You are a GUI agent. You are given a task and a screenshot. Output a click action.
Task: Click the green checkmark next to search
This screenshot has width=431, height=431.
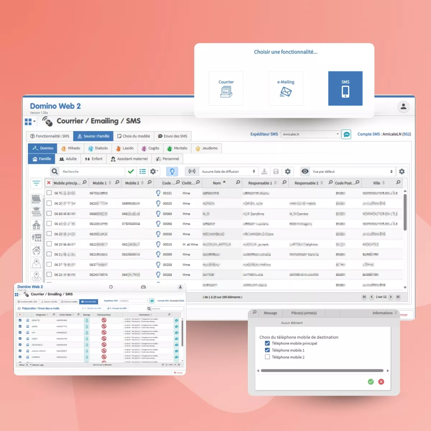point(131,172)
